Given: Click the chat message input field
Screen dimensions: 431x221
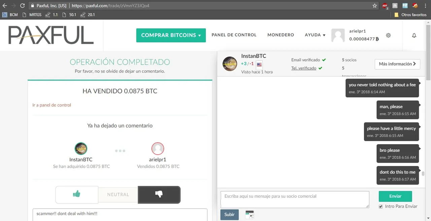Looking at the screenshot, I should click(295, 199).
